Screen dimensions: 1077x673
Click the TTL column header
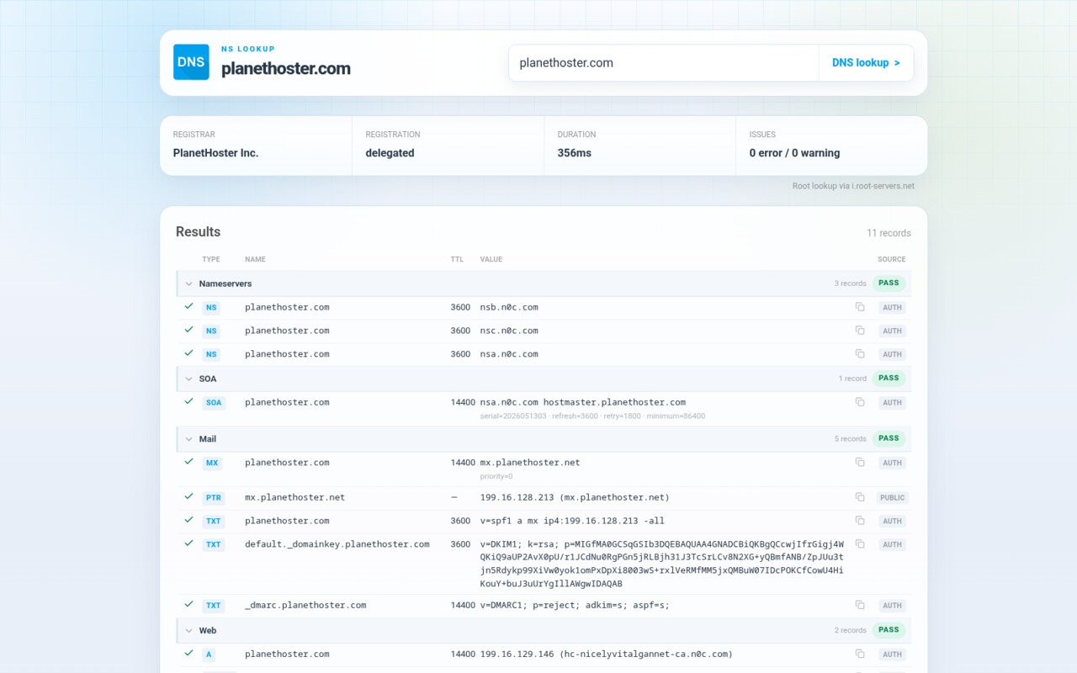click(x=457, y=260)
